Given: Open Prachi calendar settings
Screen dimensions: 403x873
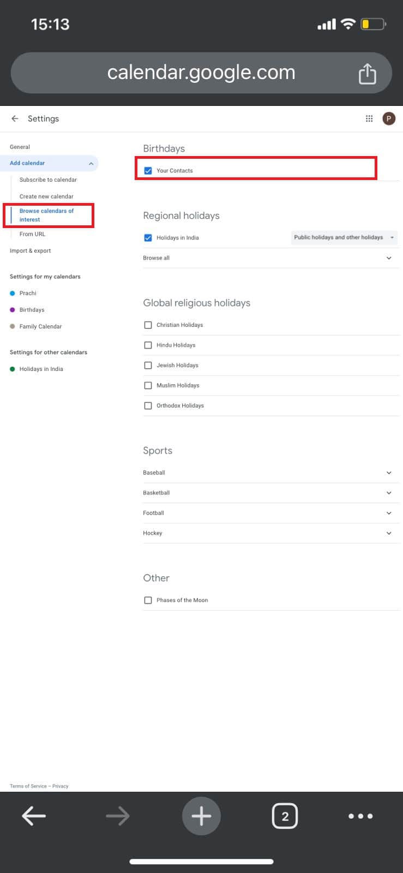Looking at the screenshot, I should tap(28, 293).
